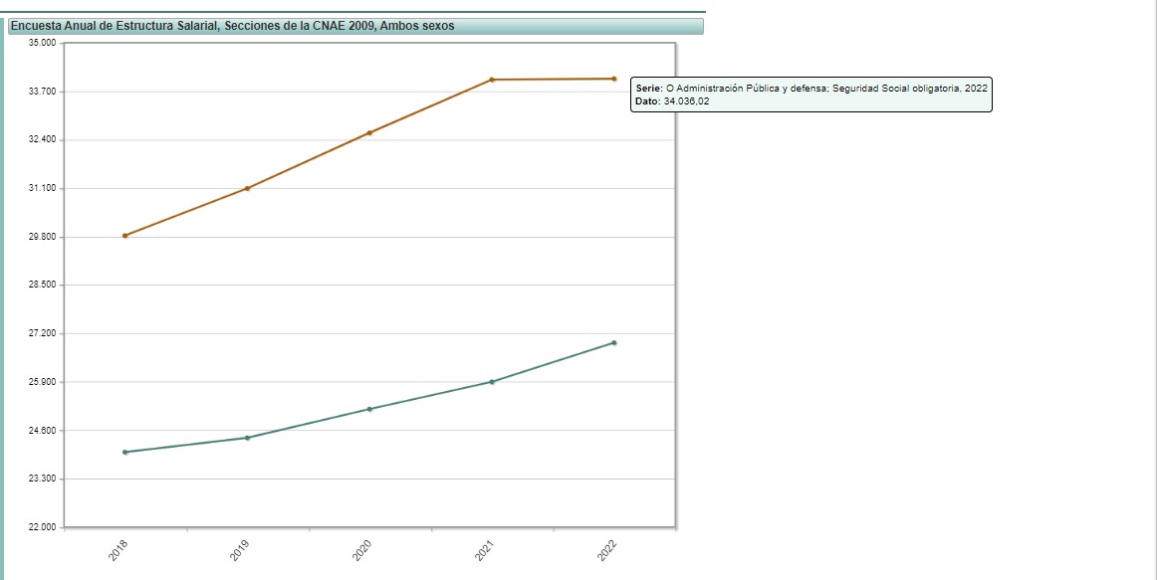Click the 2022 label on the x-axis
Viewport: 1157px width, 580px height.
607,551
